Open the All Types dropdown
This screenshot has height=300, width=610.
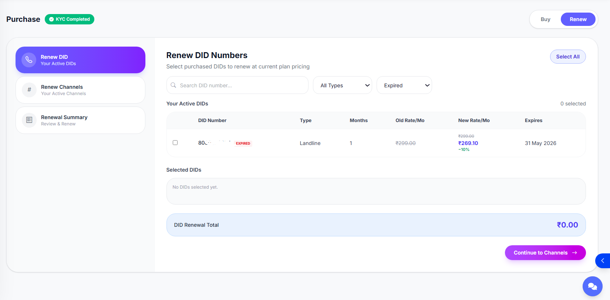[343, 85]
